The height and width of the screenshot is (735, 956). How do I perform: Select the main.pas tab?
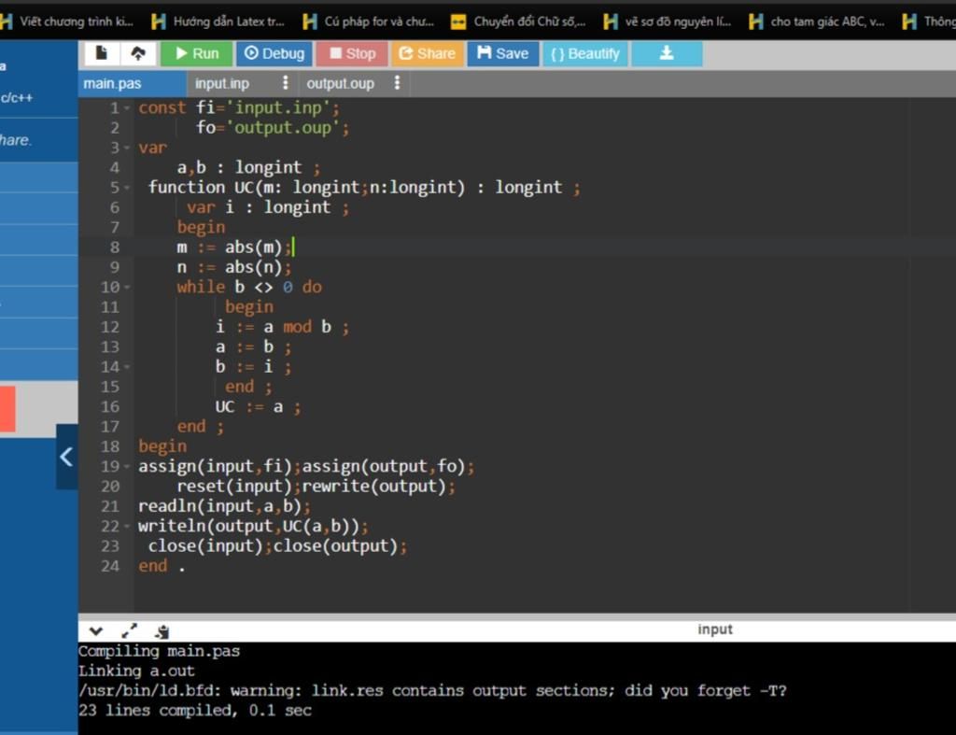(112, 83)
